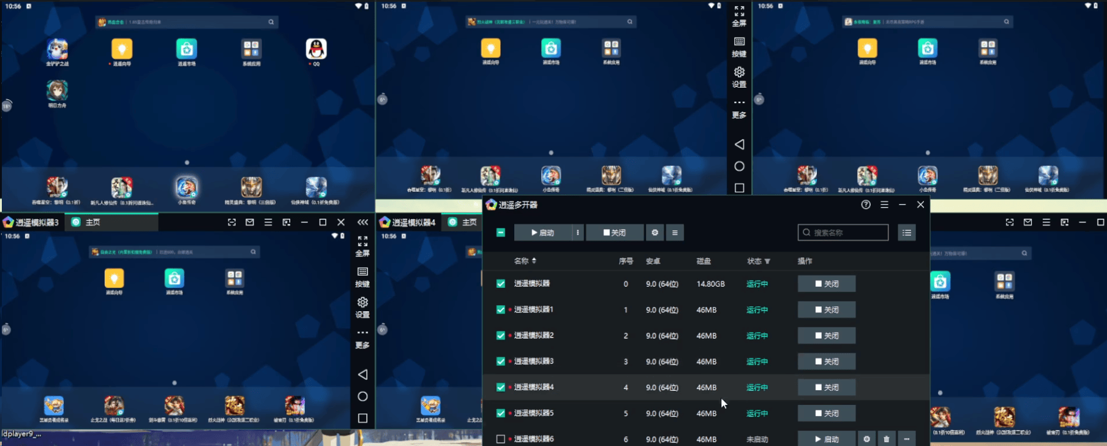Viewport: 1107px width, 446px height.
Task: Take a screenshot from 逍遥模拟器3 title bar
Action: click(231, 222)
